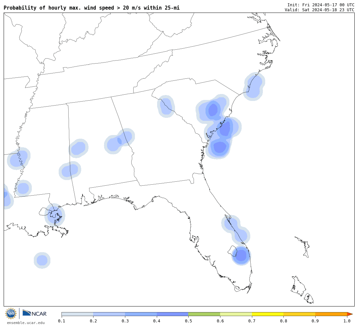
Task: Click the 0.4–0.5 periwinkle colorbar segment
Action: point(173,314)
